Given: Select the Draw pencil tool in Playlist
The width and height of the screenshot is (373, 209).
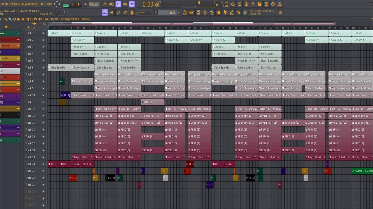Looking at the screenshot, I should click(6, 19).
